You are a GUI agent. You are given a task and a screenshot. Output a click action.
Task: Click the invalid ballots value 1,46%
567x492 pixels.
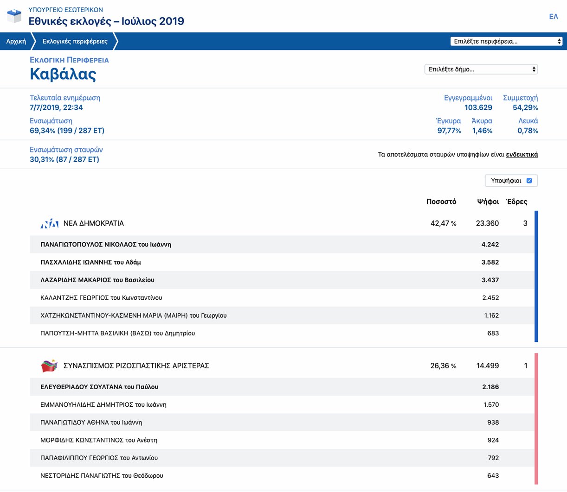[482, 131]
